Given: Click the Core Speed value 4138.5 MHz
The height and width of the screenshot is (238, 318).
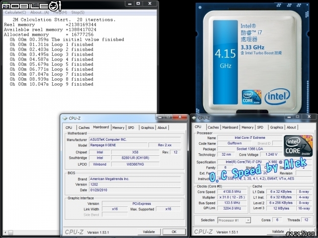Looking at the screenshot, I should tap(232, 192).
